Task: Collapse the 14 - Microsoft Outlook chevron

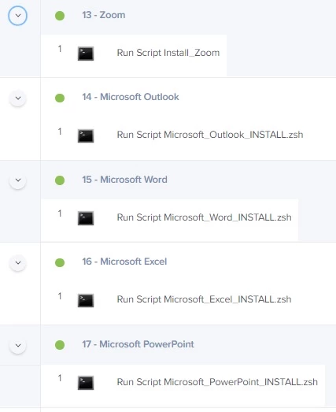Action: coord(18,98)
